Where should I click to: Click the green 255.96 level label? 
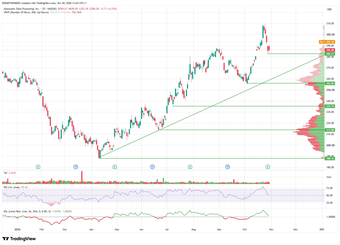(330, 83)
